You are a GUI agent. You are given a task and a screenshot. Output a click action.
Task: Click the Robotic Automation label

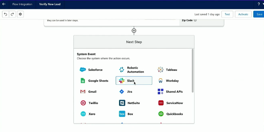tap(136, 70)
